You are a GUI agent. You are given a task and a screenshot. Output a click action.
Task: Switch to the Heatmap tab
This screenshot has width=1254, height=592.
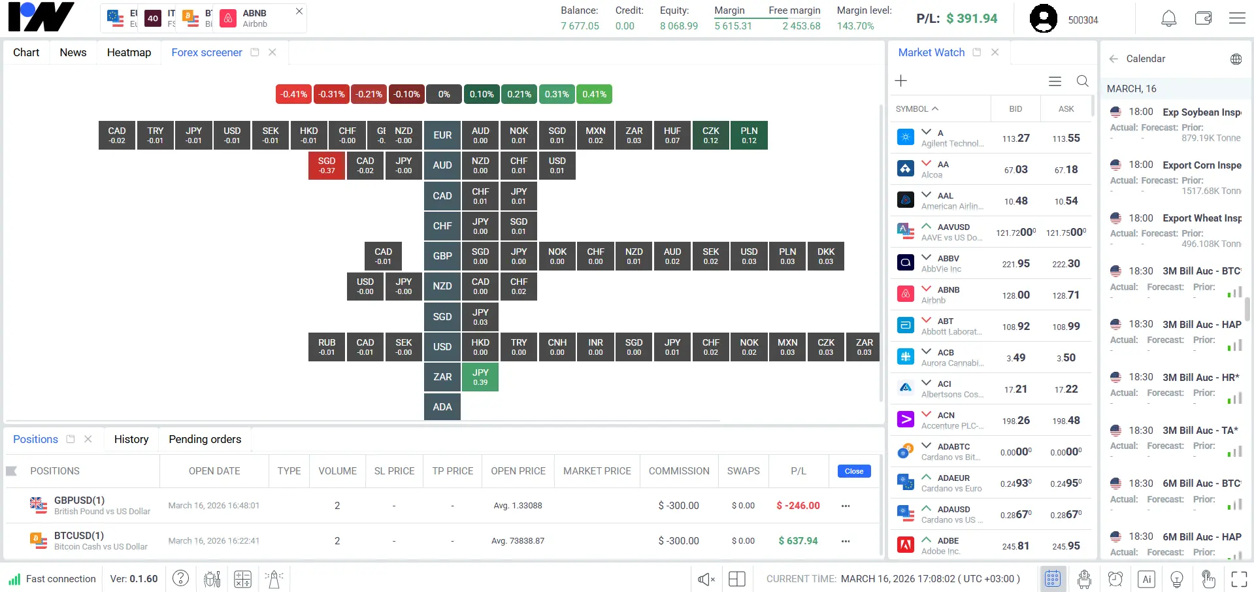[x=129, y=52]
